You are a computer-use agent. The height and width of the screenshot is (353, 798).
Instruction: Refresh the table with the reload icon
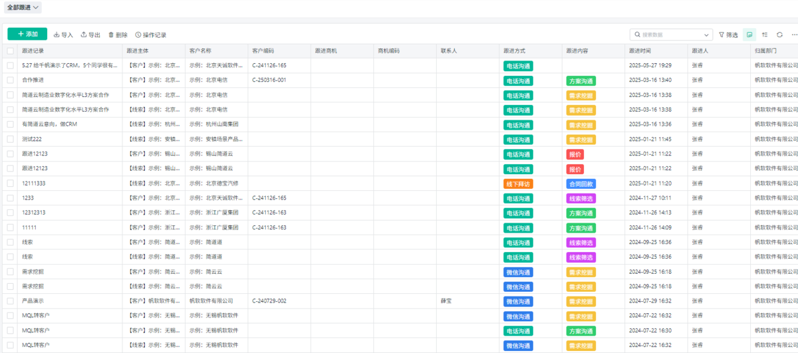coord(779,35)
